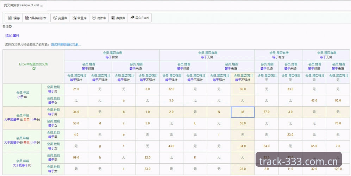Select the cell containing letter a
The width and height of the screenshot is (351, 176).
[124, 101]
